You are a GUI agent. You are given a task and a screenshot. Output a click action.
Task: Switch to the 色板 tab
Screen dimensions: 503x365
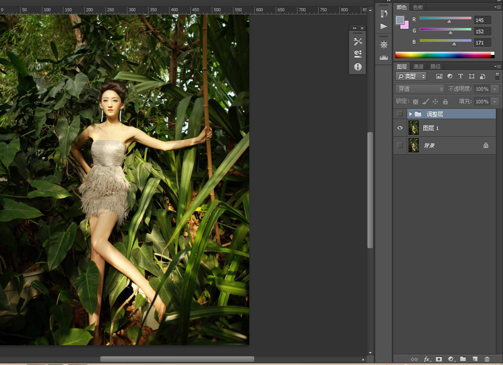418,7
